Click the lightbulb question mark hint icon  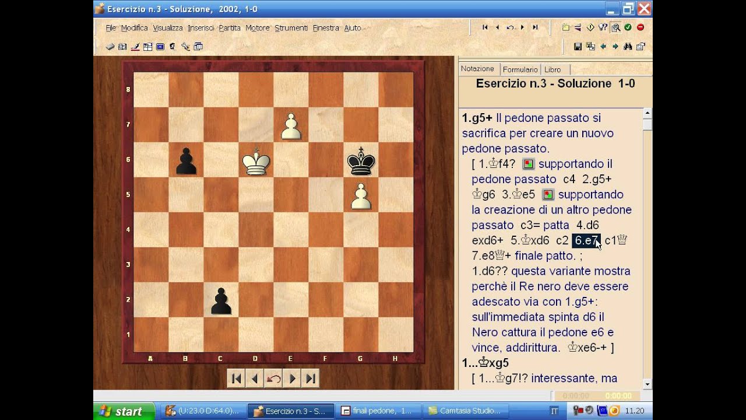click(603, 27)
